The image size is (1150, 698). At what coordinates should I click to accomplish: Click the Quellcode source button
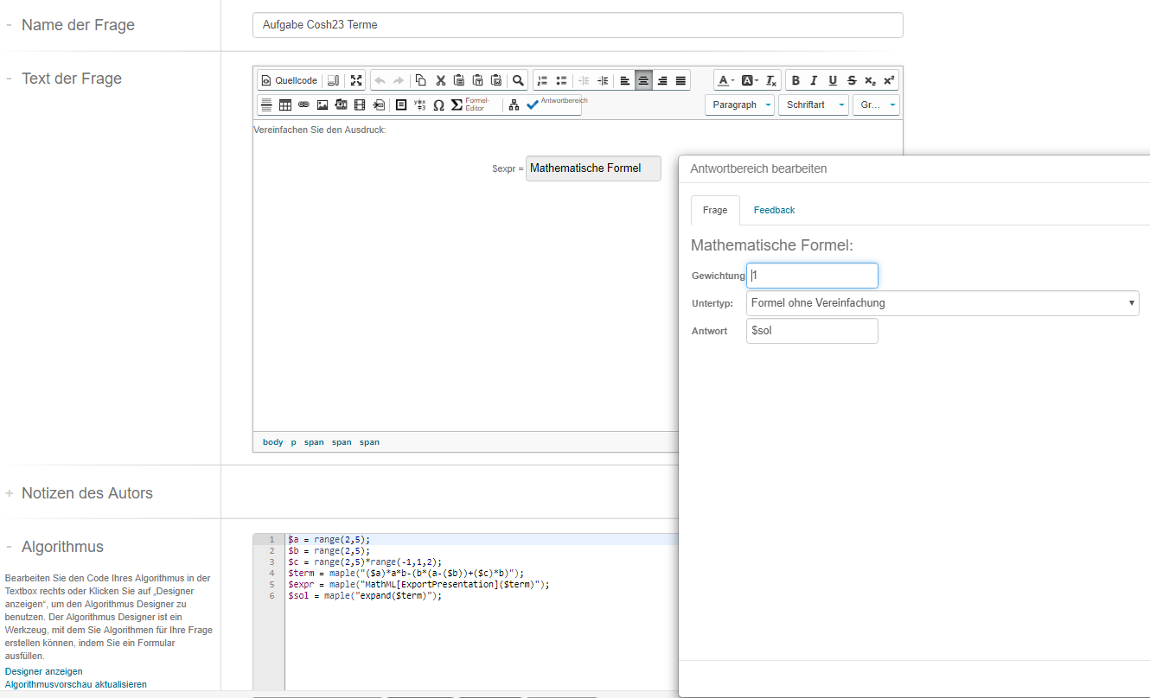[289, 80]
